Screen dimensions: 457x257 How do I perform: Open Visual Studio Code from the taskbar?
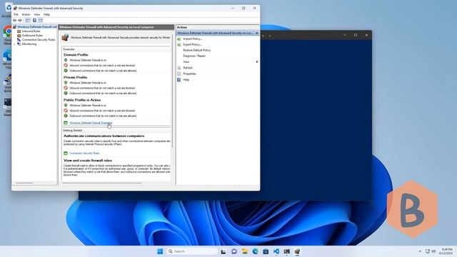tap(276, 251)
